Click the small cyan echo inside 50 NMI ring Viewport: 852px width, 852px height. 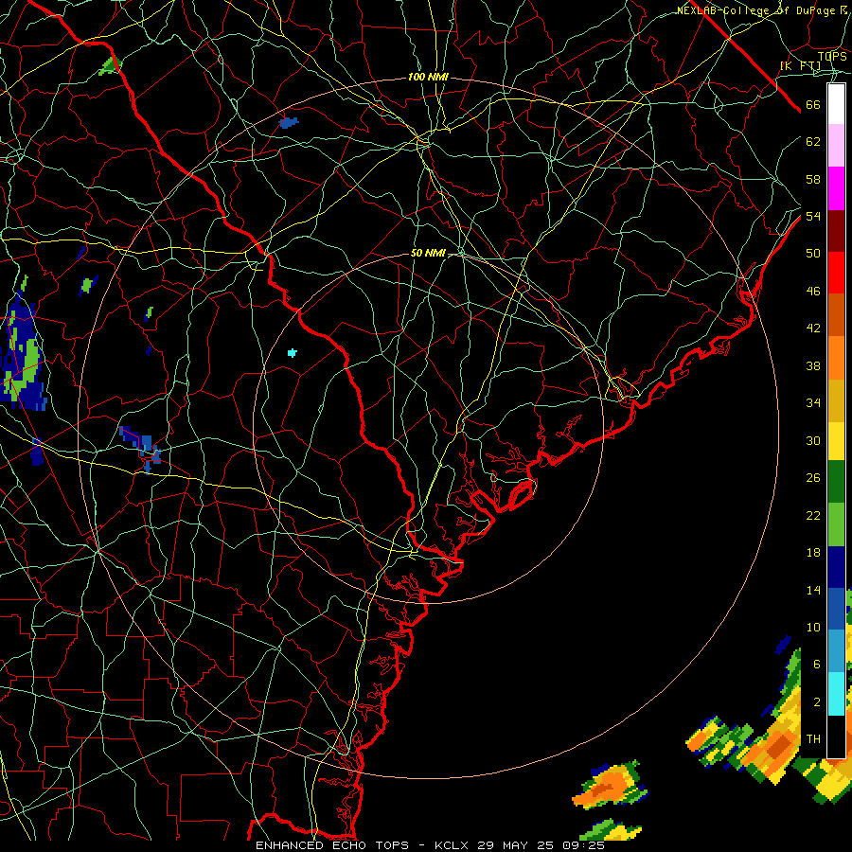pos(293,353)
